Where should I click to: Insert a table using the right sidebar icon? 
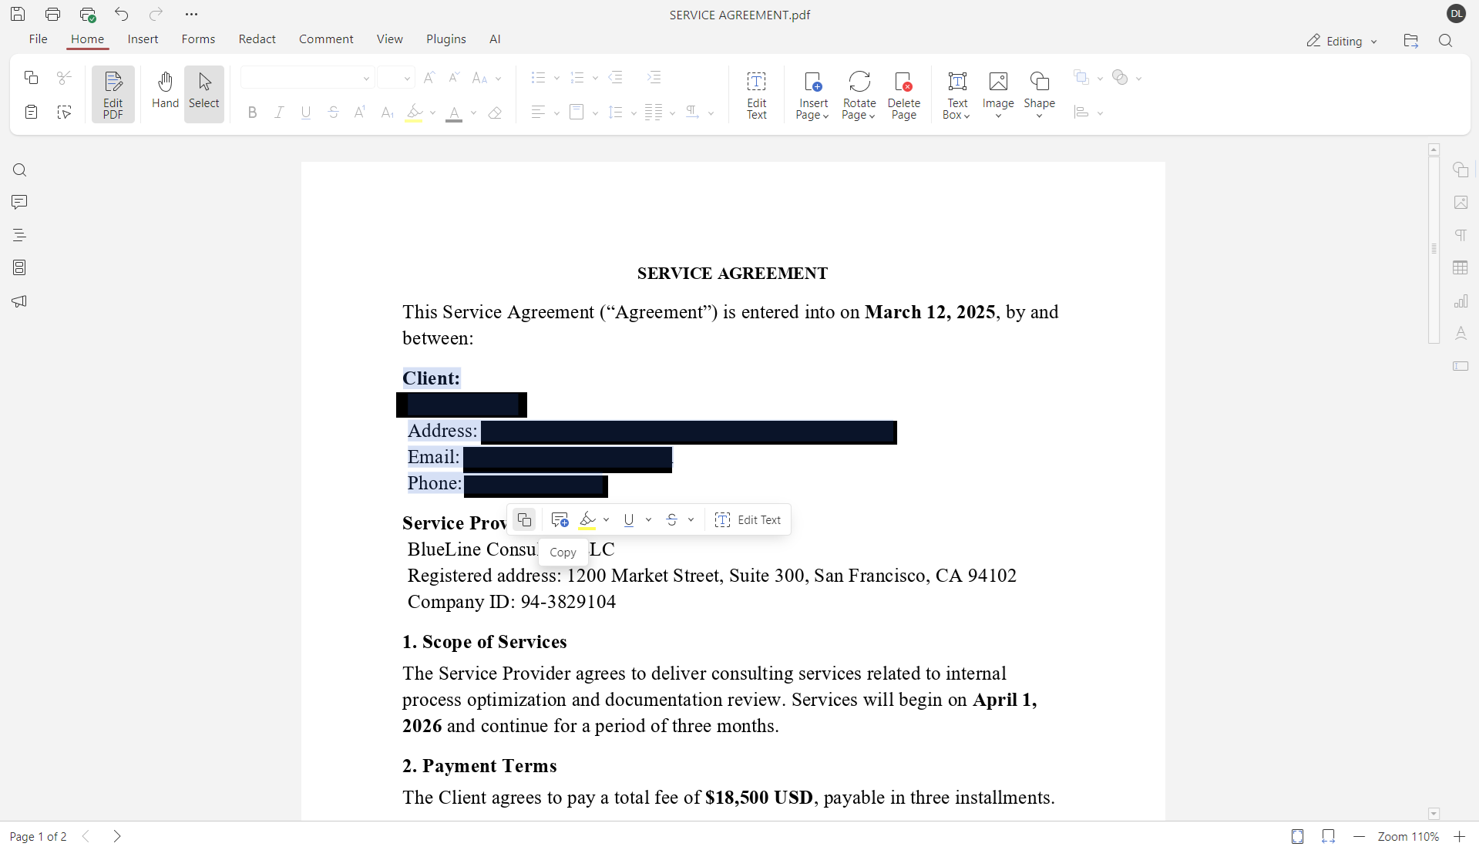1461,267
